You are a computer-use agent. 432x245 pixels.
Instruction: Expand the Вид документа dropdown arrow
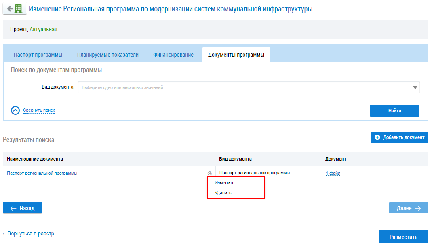[x=415, y=87]
